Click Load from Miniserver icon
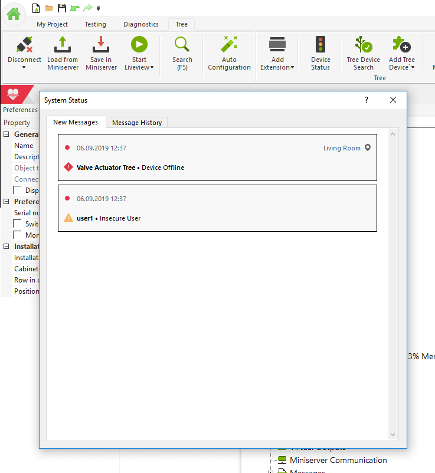 [63, 45]
